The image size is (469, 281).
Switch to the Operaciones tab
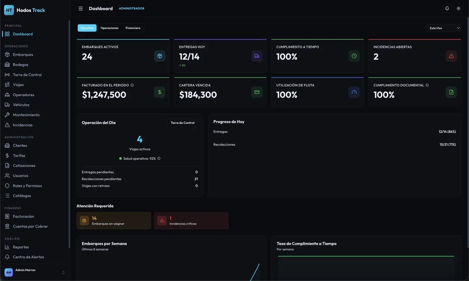coord(109,28)
